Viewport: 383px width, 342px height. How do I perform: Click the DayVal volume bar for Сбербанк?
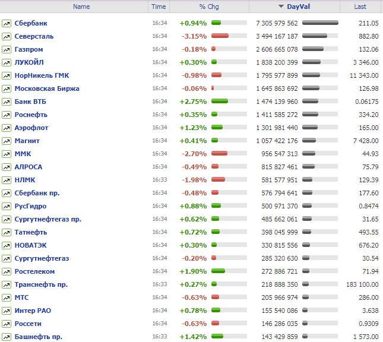[x=320, y=23]
